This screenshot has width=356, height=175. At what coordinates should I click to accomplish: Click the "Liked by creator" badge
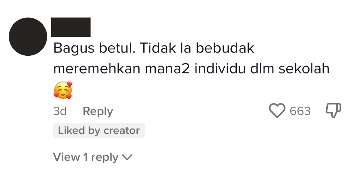click(99, 131)
